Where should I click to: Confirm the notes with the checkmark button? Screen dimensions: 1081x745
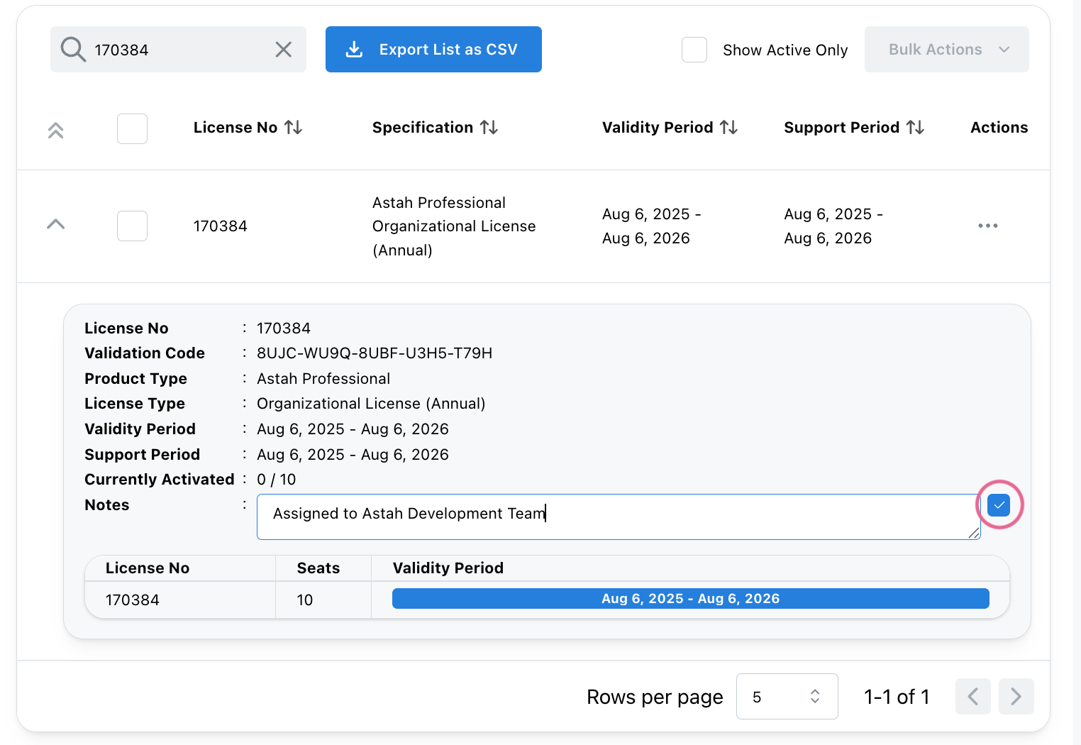(x=999, y=505)
